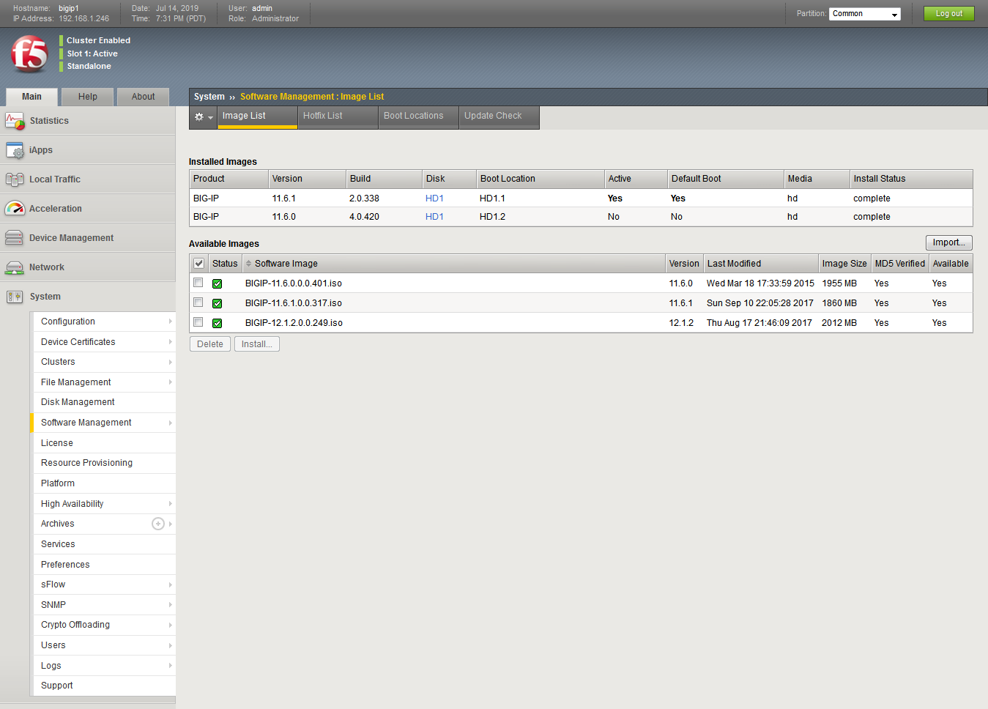Click the Archives create plus icon
The image size is (988, 709).
point(158,524)
